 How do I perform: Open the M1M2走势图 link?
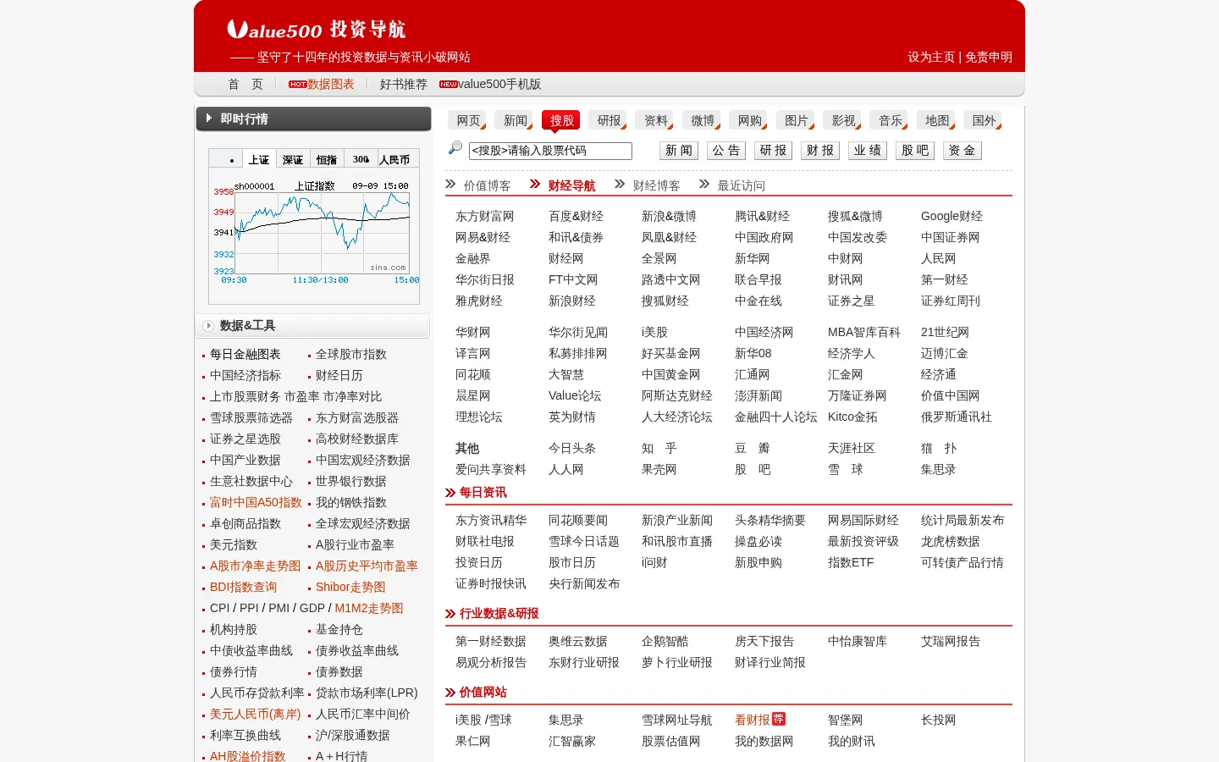(x=369, y=608)
